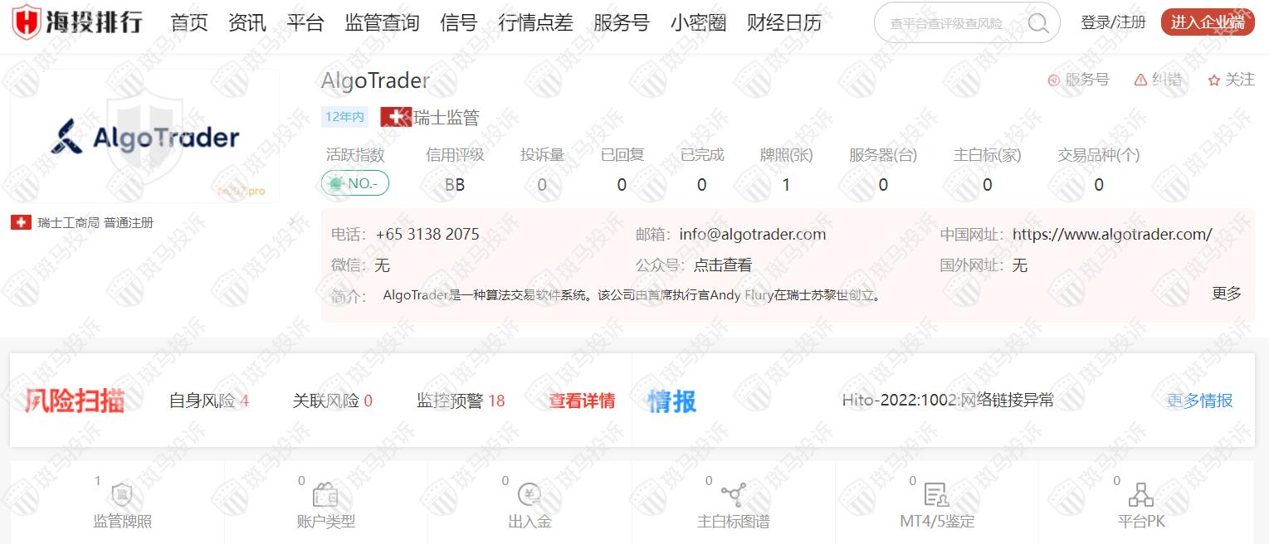Image resolution: width=1269 pixels, height=544 pixels.
Task: Expand the intro with 更多
Action: [x=1226, y=293]
